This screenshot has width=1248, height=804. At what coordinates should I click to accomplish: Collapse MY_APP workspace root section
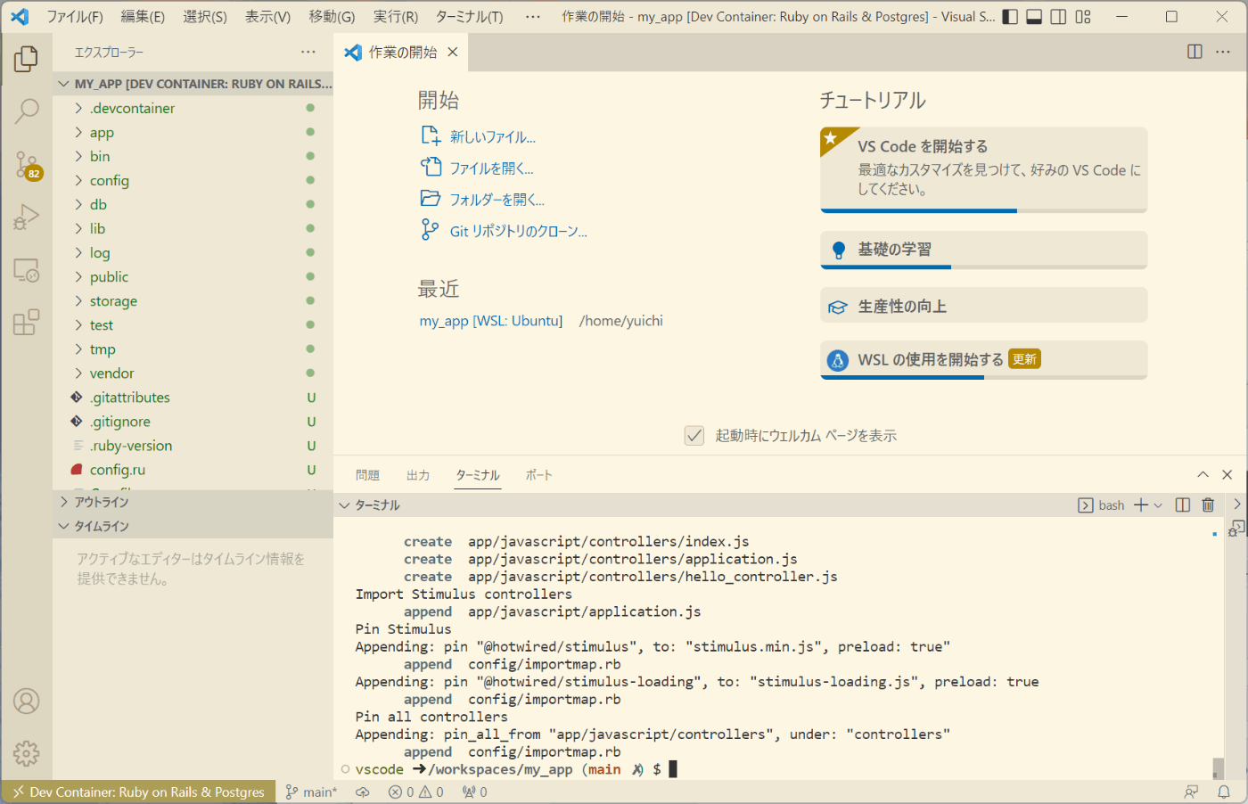(193, 84)
